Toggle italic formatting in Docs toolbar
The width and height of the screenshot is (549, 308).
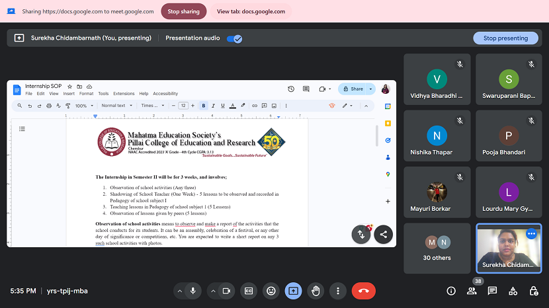[x=213, y=105]
